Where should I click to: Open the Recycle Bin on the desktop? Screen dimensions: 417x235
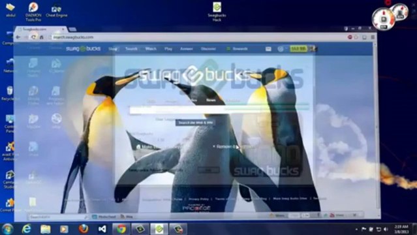(10, 93)
